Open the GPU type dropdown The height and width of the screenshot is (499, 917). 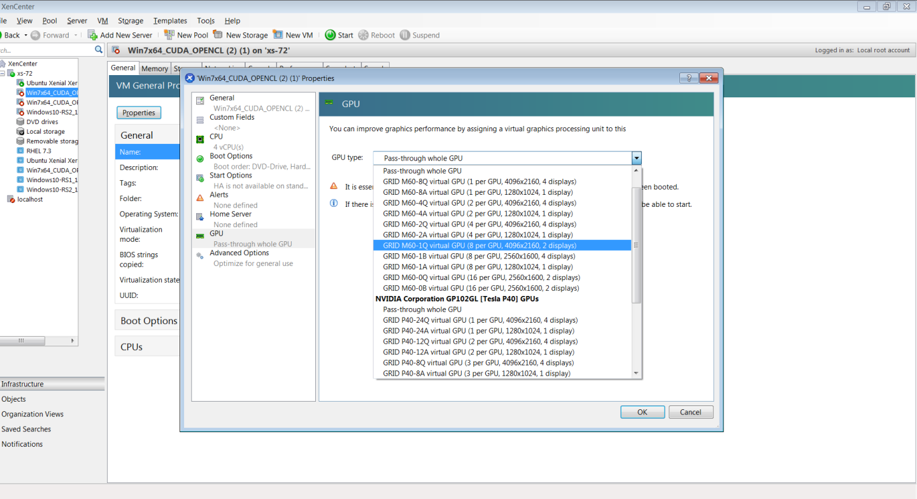[x=636, y=158]
